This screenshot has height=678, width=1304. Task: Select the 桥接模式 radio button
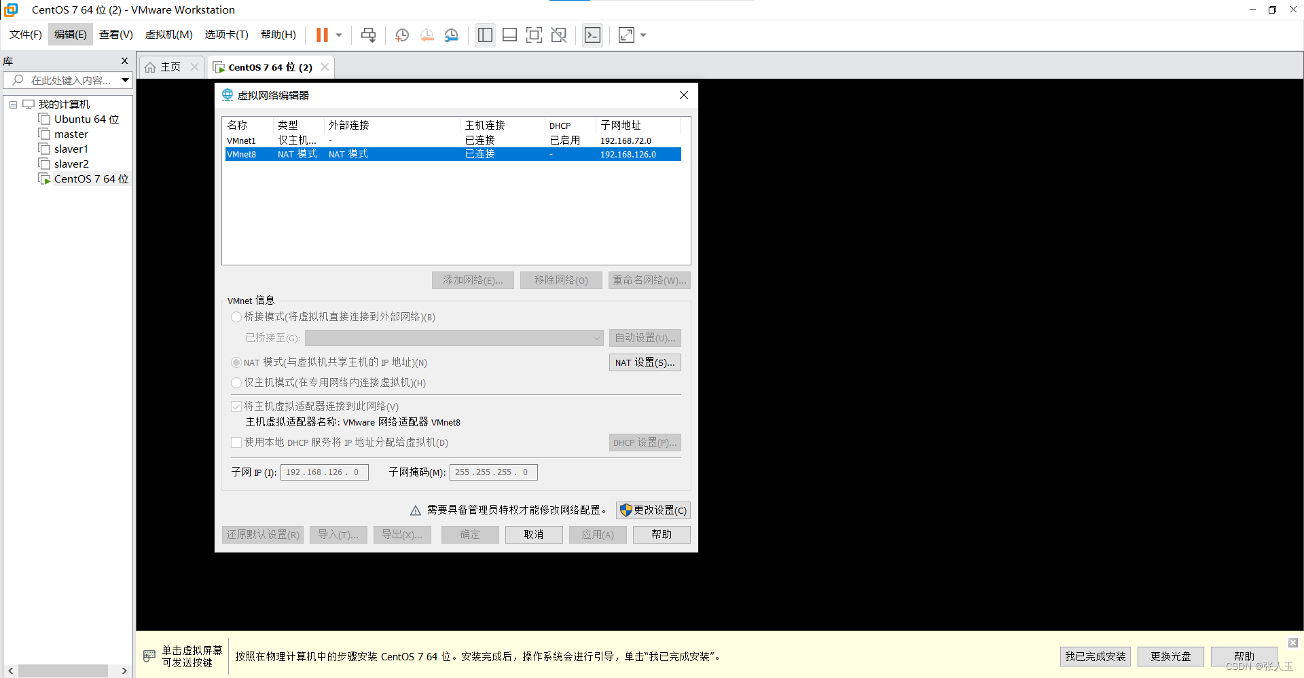236,317
